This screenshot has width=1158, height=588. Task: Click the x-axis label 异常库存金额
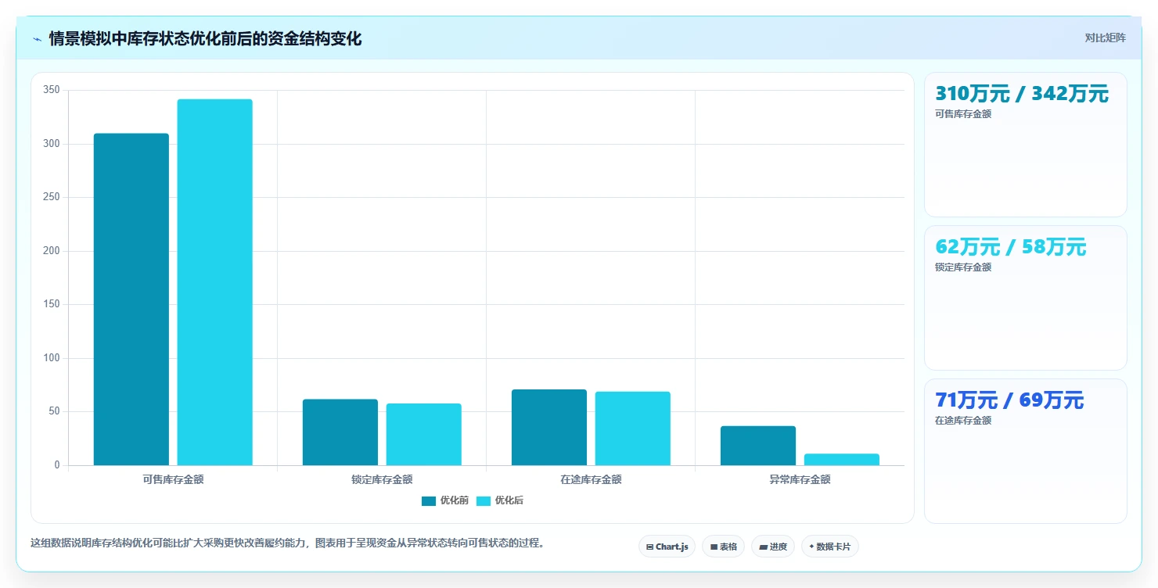(x=800, y=480)
